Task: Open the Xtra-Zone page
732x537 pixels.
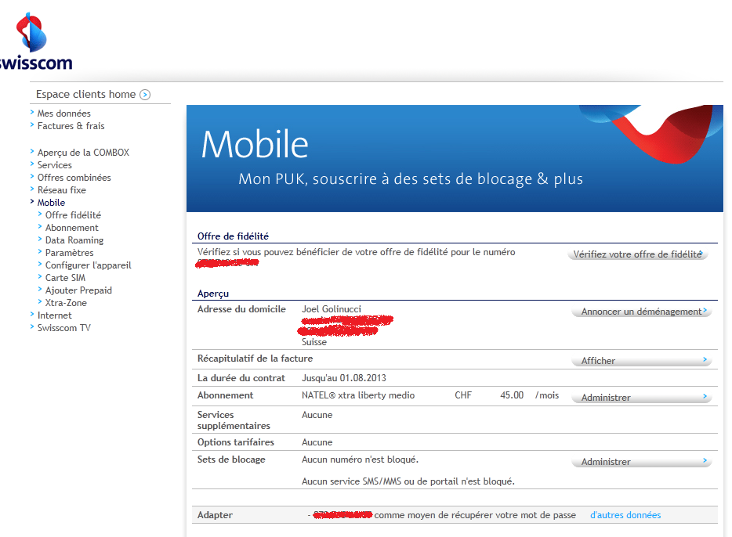Action: click(x=64, y=302)
